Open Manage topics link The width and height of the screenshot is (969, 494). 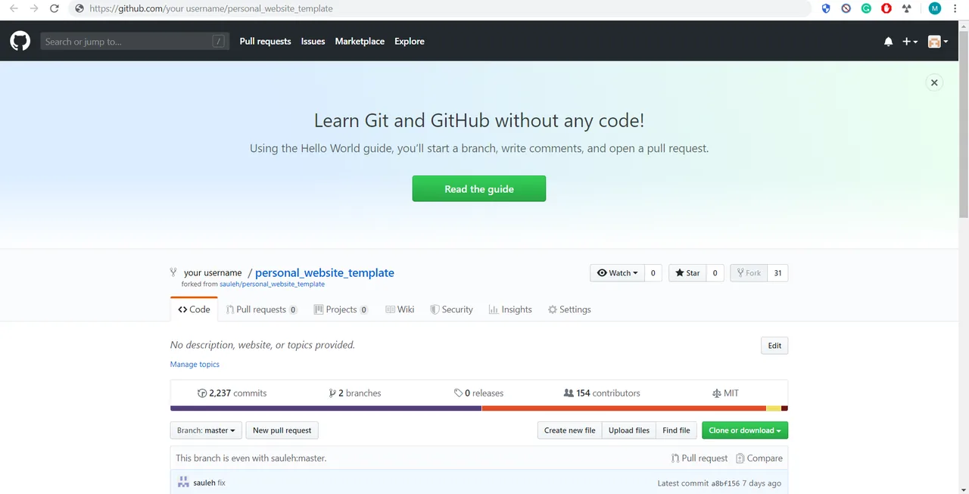pyautogui.click(x=195, y=364)
